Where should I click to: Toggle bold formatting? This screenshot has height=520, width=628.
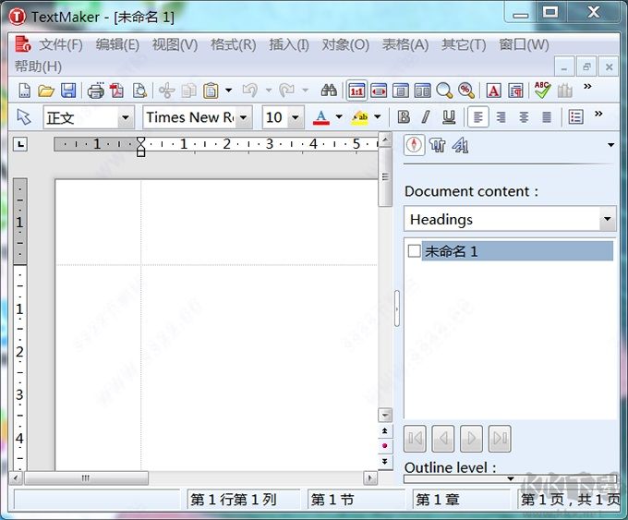(x=404, y=117)
